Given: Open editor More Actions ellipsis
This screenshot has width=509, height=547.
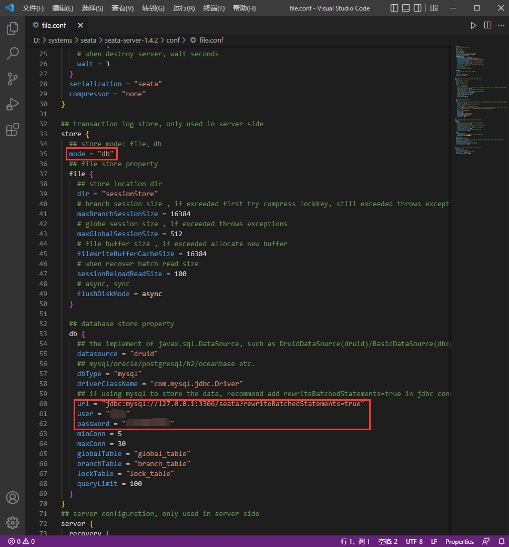Looking at the screenshot, I should coord(501,25).
